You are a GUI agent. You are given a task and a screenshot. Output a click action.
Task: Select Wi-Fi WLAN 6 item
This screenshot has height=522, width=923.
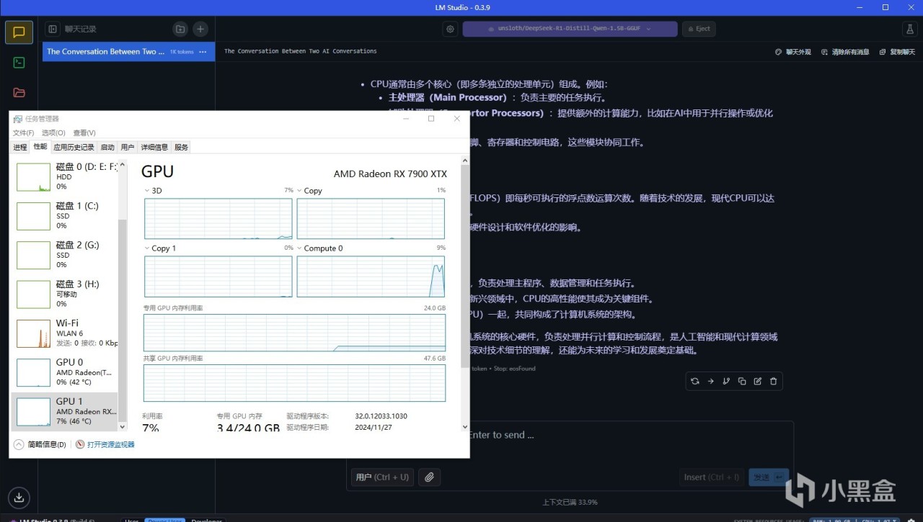point(64,333)
